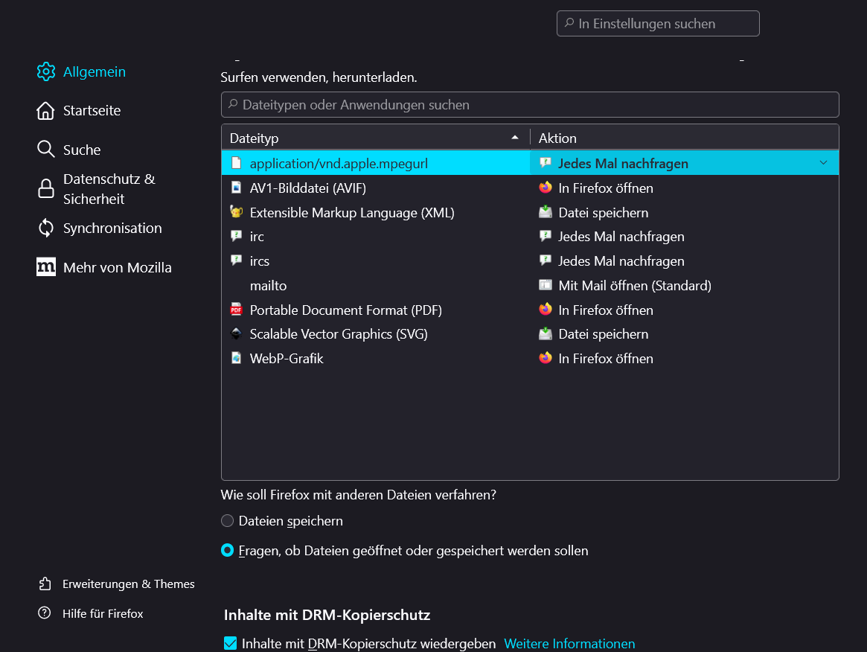This screenshot has height=652, width=867.
Task: Select the Portable Document Format (PDF) row
Action: click(x=530, y=310)
